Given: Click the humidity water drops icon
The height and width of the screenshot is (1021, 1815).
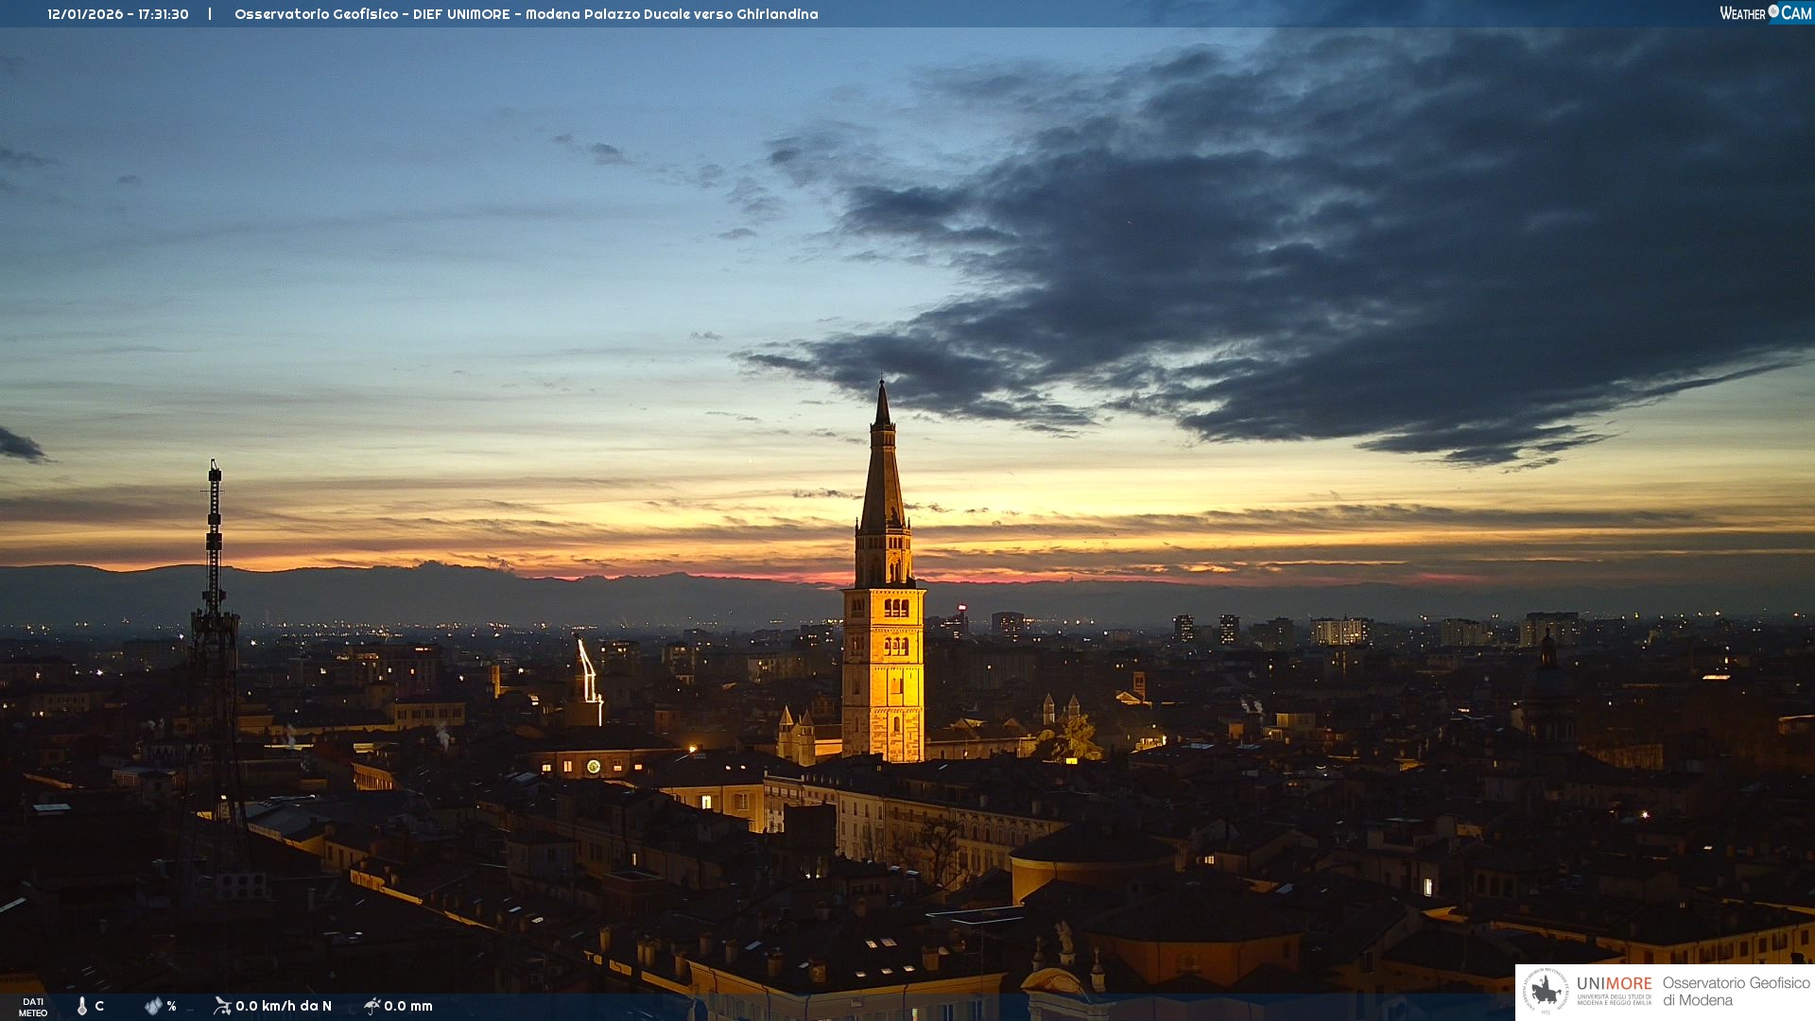Looking at the screenshot, I should click(x=153, y=1006).
